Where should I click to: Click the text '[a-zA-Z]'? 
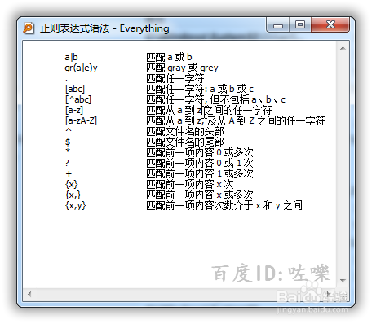tap(81, 120)
